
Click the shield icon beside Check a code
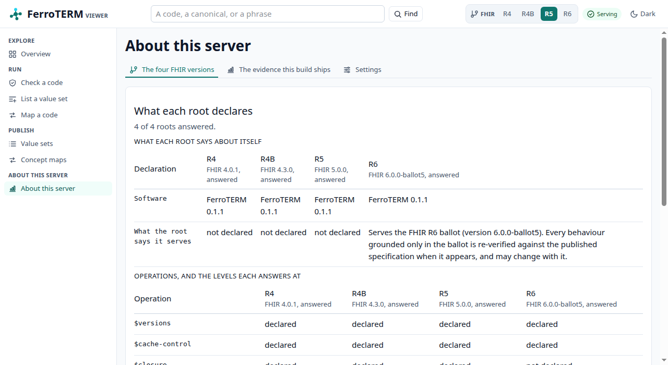click(x=13, y=83)
